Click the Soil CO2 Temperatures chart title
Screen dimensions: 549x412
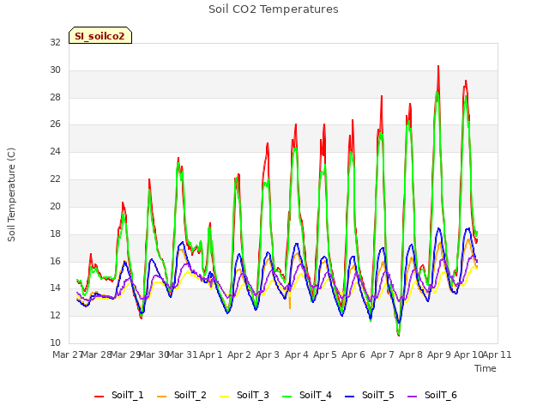274,9
